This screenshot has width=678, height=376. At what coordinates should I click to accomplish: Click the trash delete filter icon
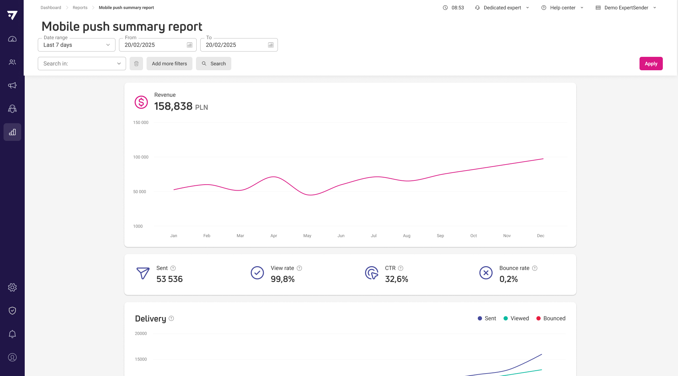pyautogui.click(x=136, y=64)
